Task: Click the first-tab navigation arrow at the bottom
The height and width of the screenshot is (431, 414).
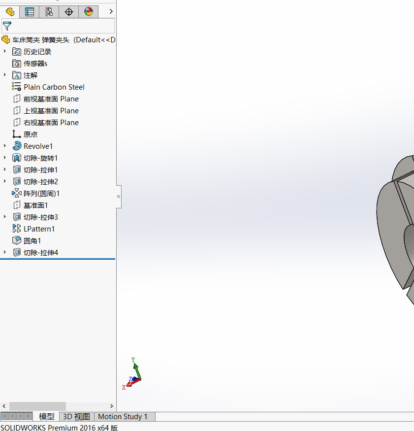Action: 4,416
